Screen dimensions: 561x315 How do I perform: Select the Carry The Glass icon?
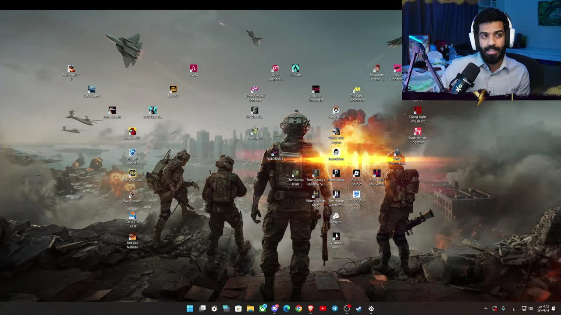pos(132,219)
